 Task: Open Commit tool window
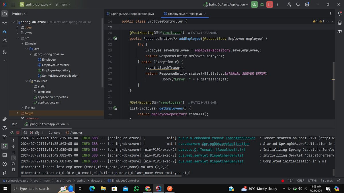pos(5,23)
